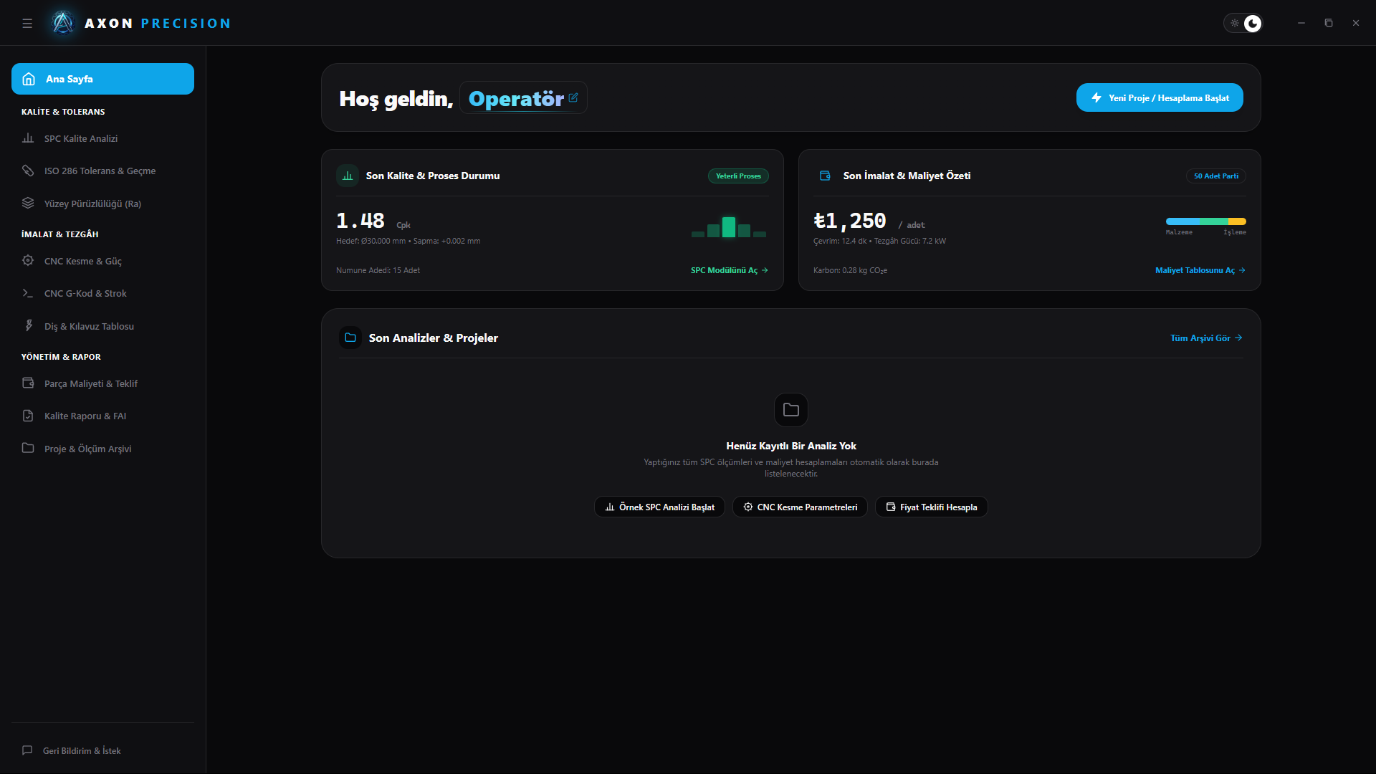Toggle the dark/light theme switch
The width and height of the screenshot is (1376, 774).
pos(1243,24)
